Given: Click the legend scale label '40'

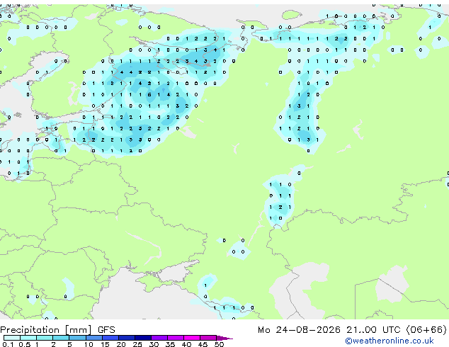Looking at the screenshot, I should (x=186, y=344).
